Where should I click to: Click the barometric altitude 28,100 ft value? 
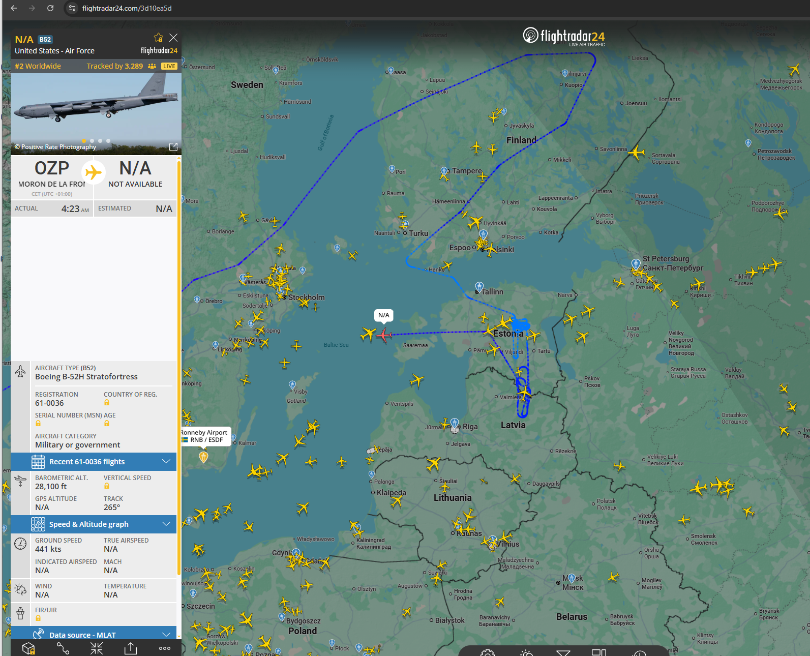(51, 487)
